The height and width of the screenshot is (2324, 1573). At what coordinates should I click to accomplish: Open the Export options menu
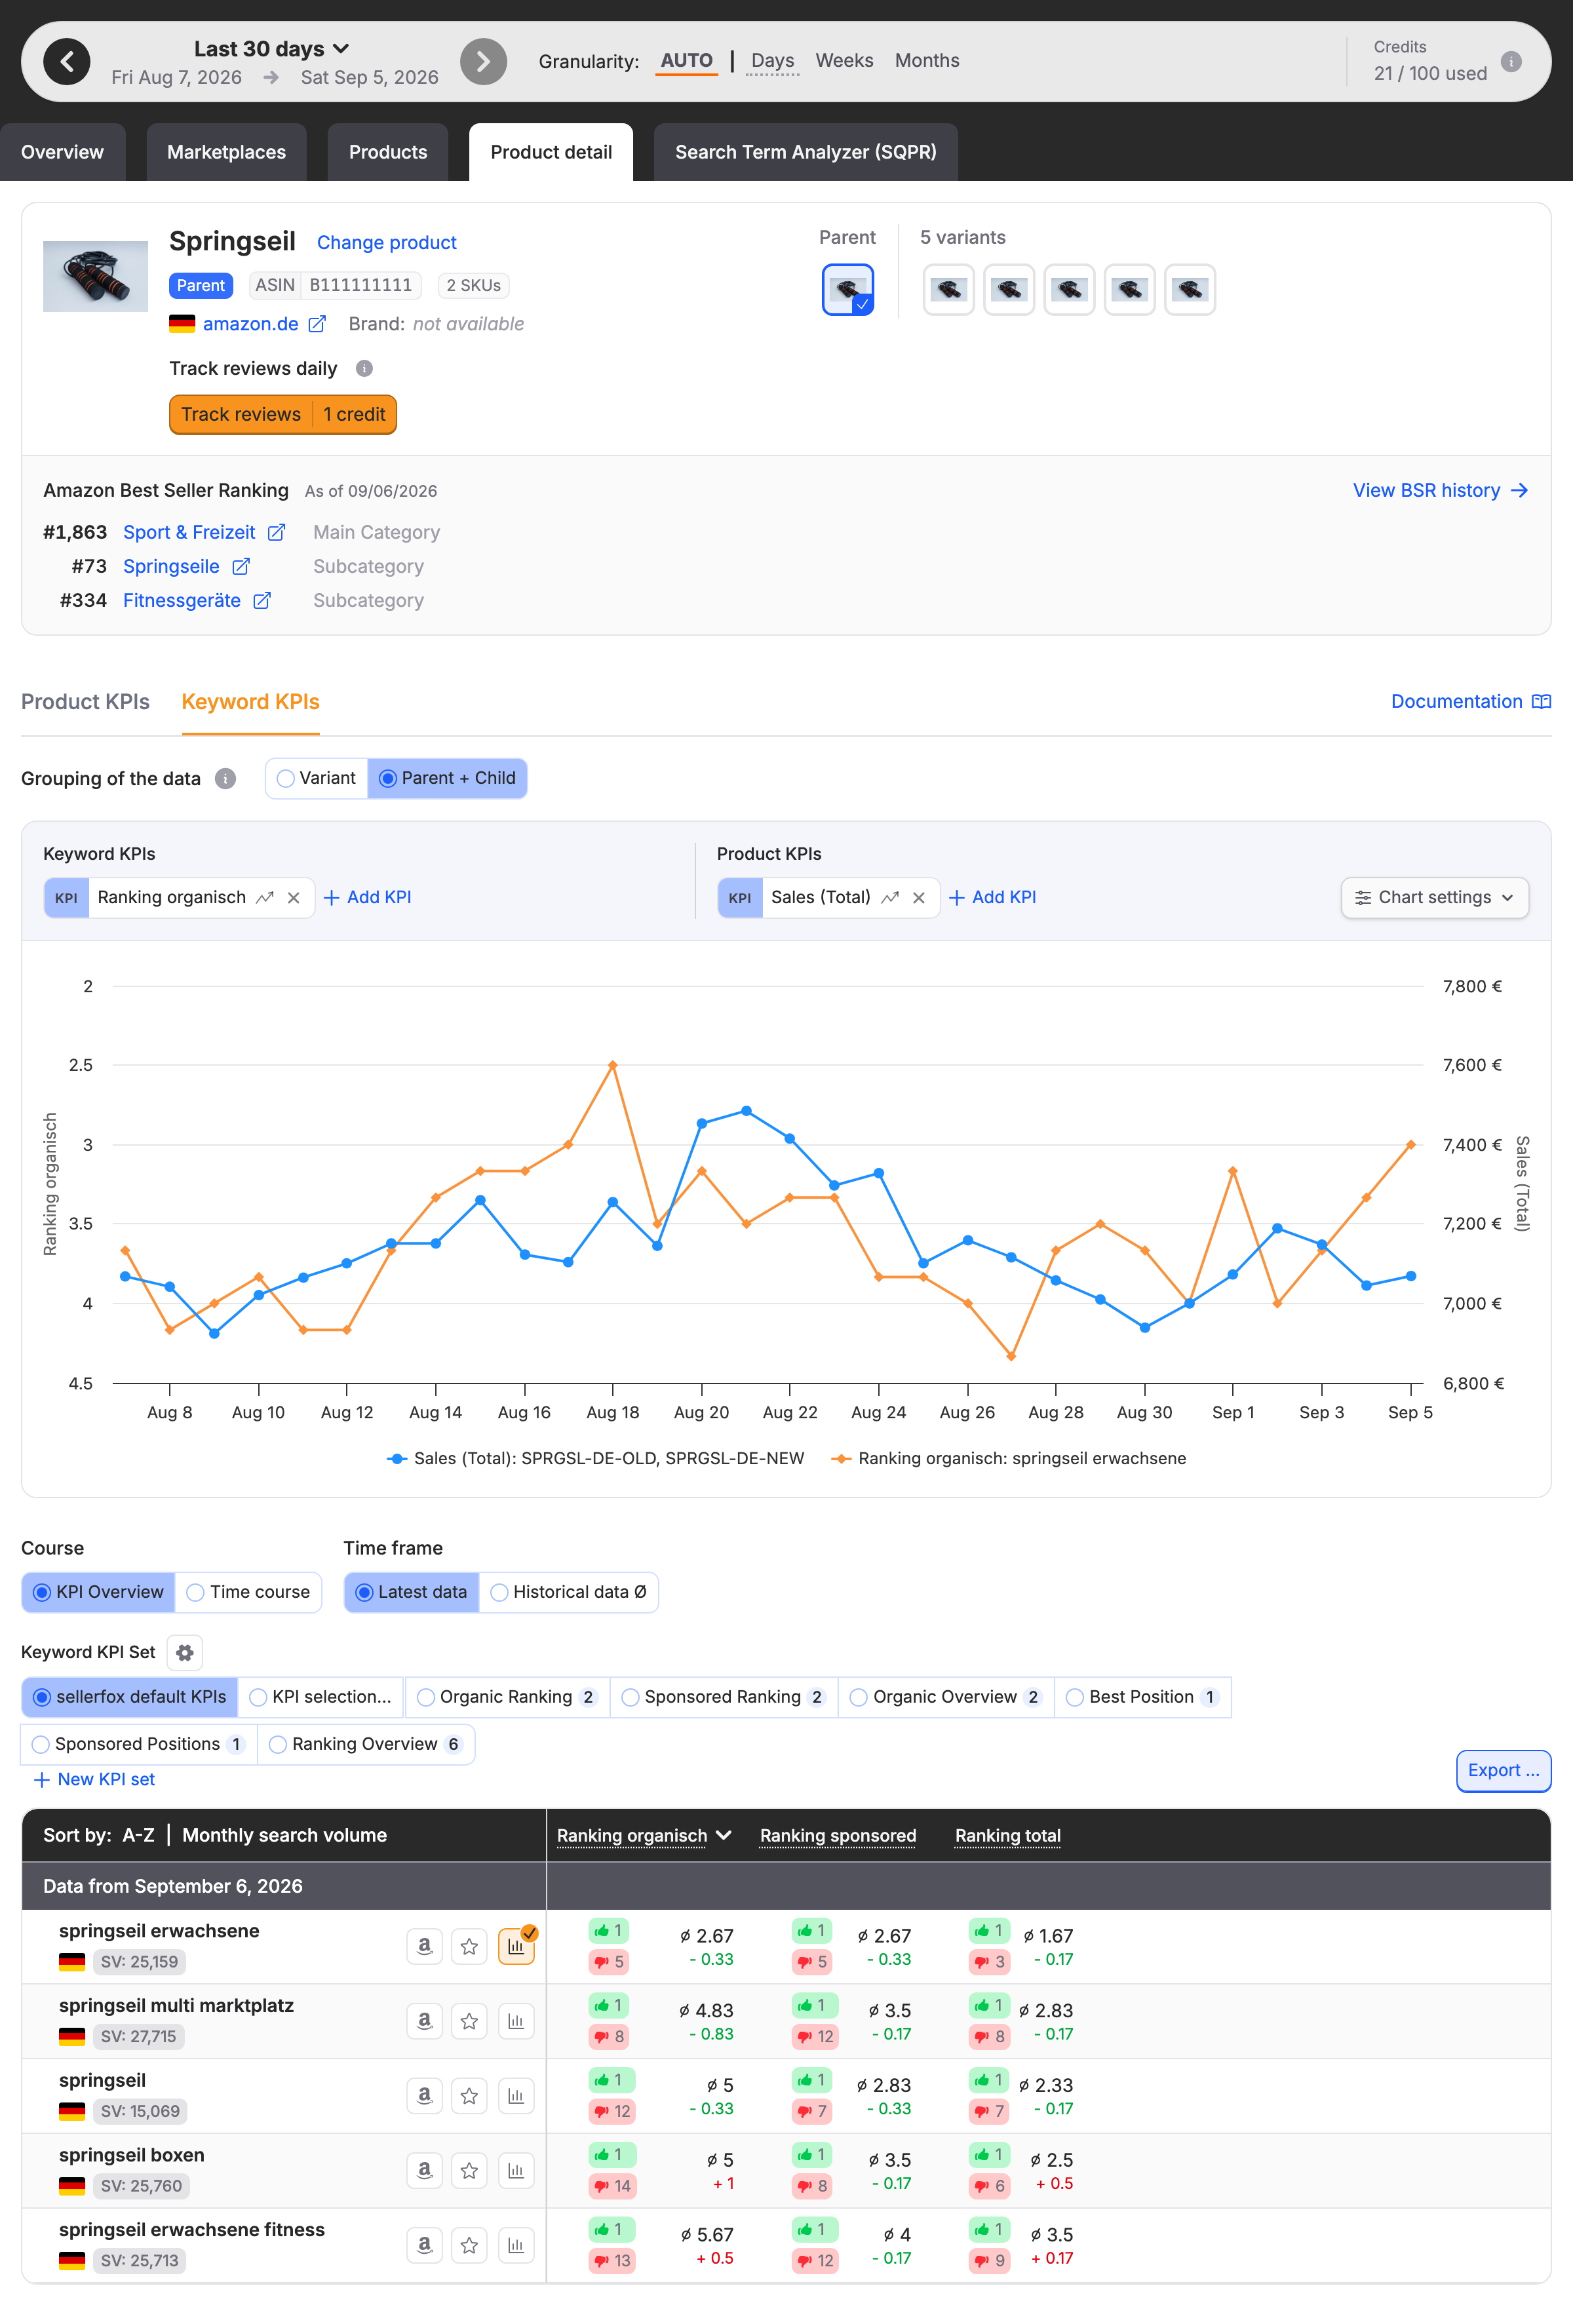[x=1503, y=1771]
